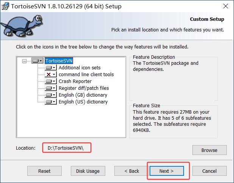Click the Reset button

pyautogui.click(x=44, y=171)
